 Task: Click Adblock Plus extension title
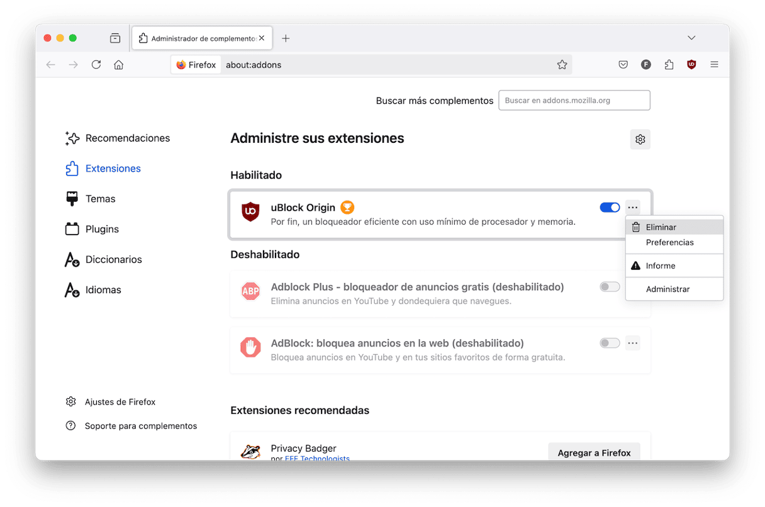click(417, 287)
